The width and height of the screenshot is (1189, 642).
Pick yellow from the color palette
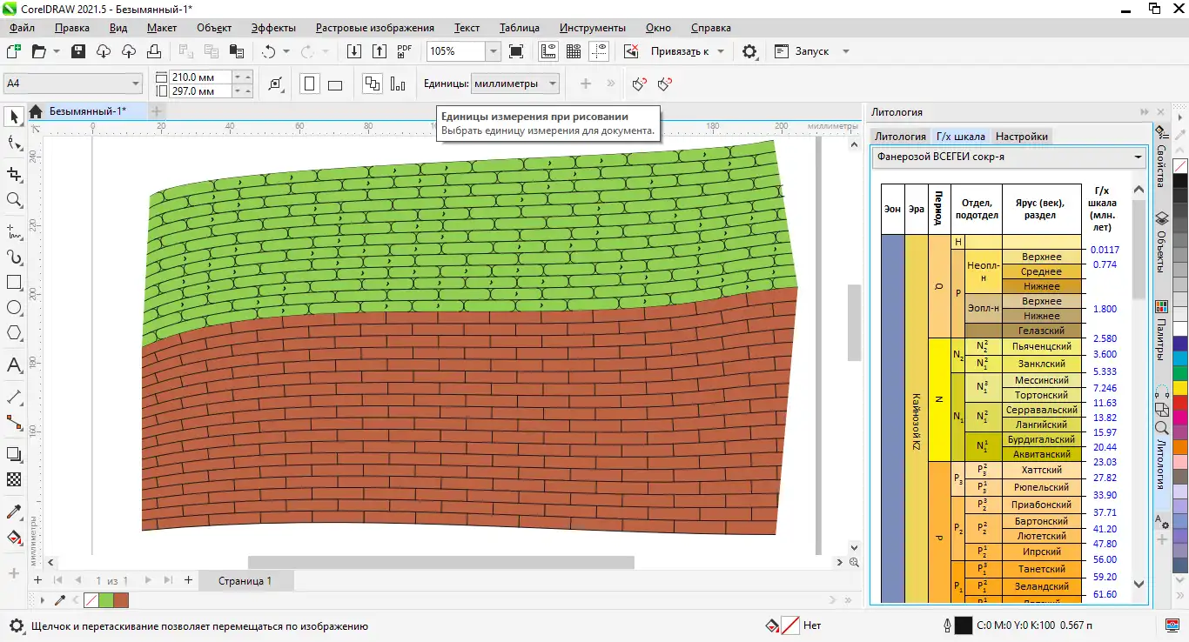(x=1180, y=387)
